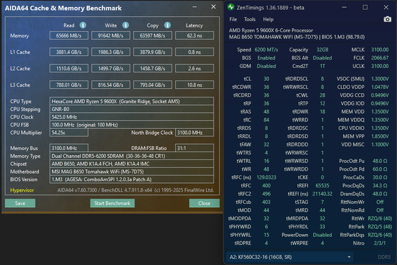Select the L3 Cache Copy 795.04 GB/s field
The width and height of the screenshot is (397, 265).
[x=153, y=85]
